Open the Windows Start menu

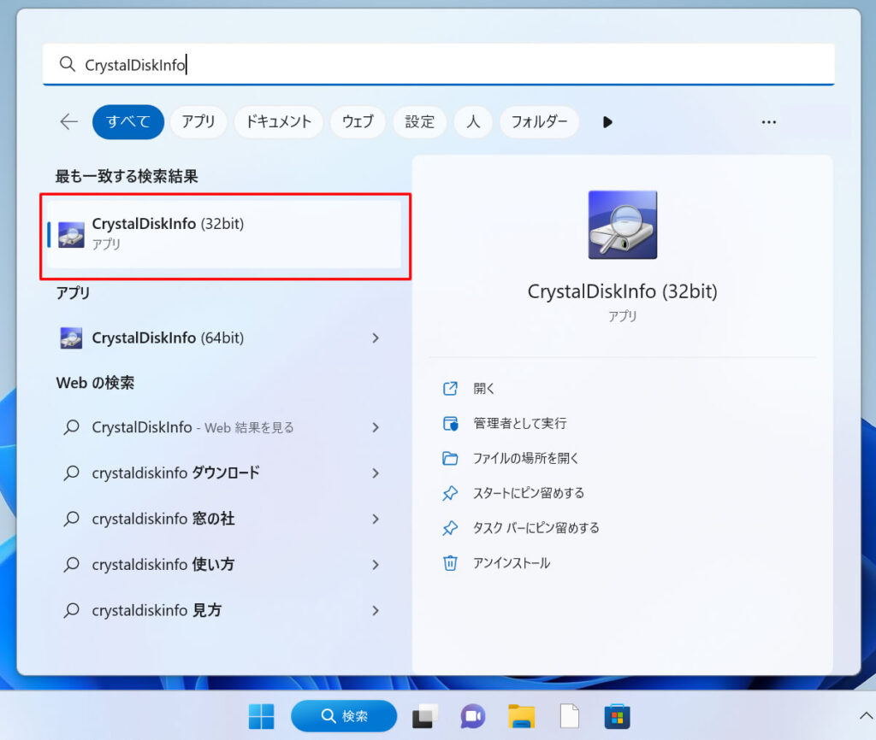click(261, 716)
